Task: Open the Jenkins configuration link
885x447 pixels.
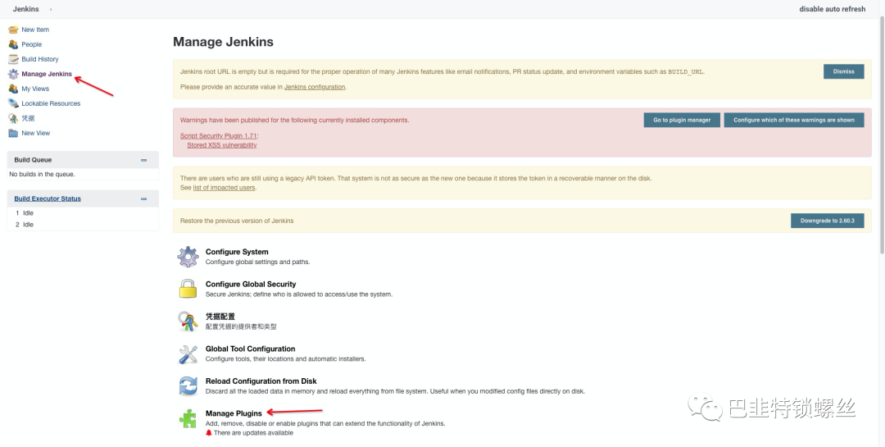Action: pyautogui.click(x=315, y=87)
